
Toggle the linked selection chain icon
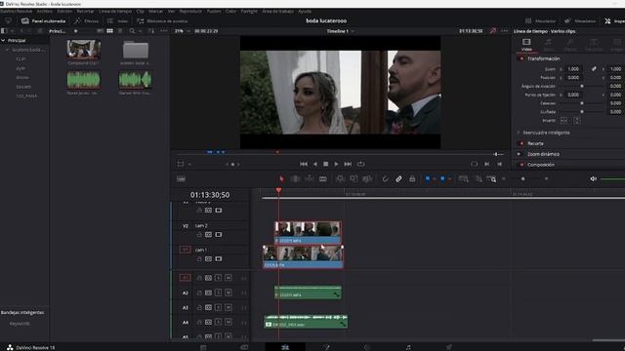398,179
